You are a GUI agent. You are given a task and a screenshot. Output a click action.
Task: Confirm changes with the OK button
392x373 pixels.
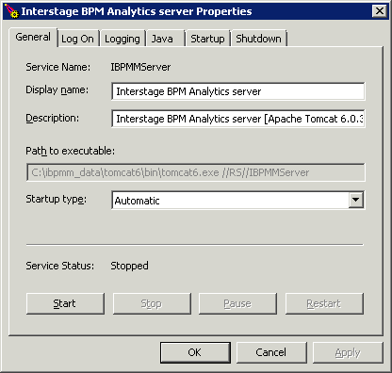pos(195,352)
